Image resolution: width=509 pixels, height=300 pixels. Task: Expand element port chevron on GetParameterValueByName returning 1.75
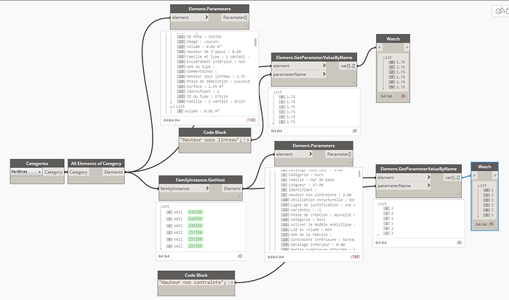[324, 66]
